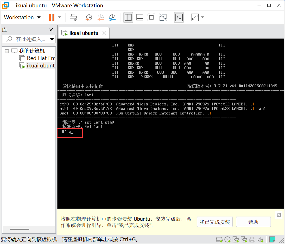Click 我已完成安装 button

tap(215, 222)
